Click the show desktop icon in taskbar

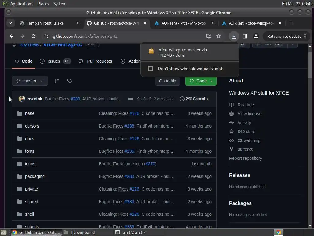click(x=4, y=232)
